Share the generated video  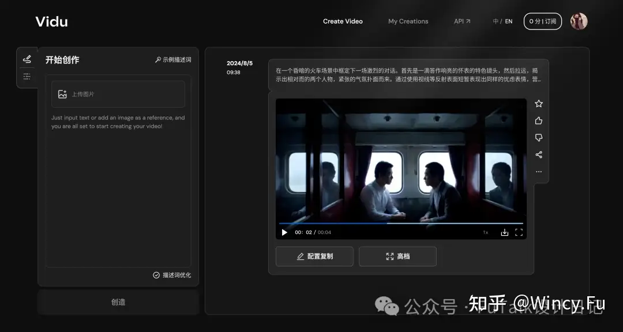coord(538,154)
